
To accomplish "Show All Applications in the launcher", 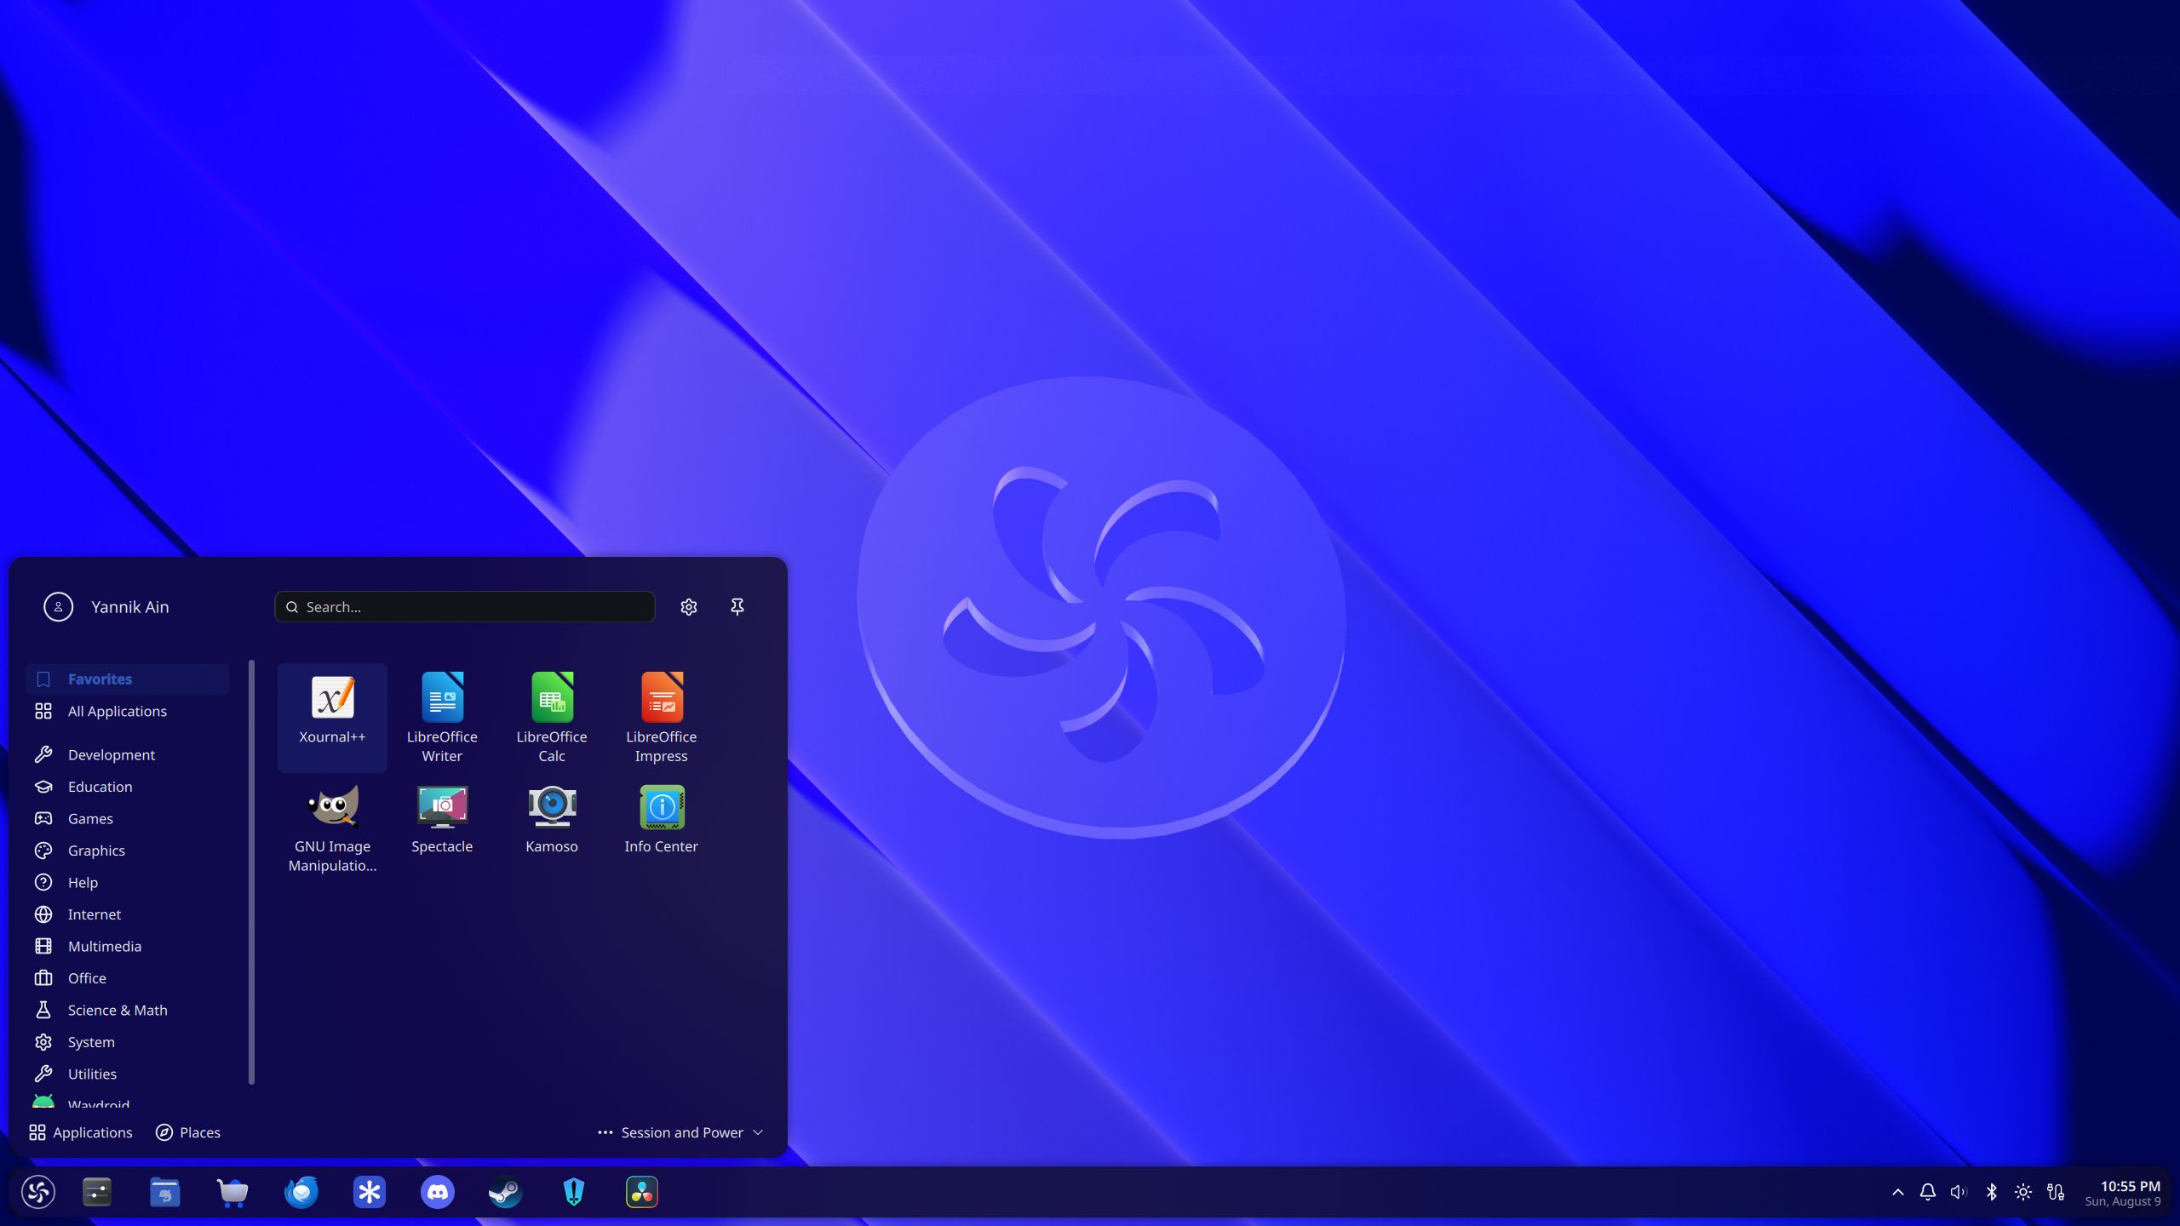I will (127, 711).
